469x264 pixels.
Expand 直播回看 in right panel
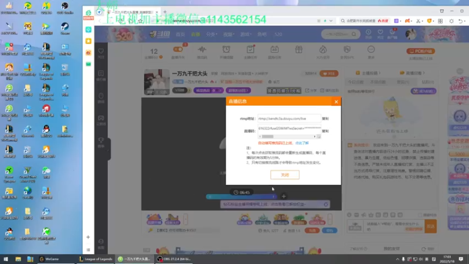point(412,73)
